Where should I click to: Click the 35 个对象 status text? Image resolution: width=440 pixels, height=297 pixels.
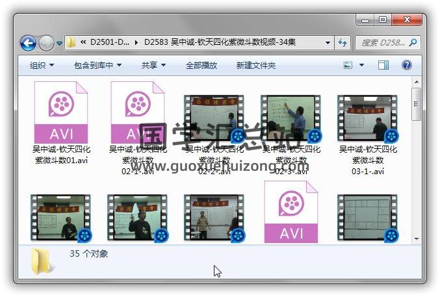(88, 253)
